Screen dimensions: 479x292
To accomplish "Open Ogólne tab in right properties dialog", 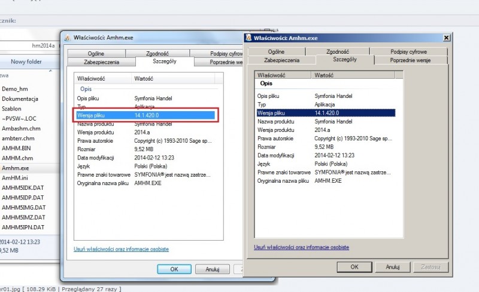I will click(277, 51).
